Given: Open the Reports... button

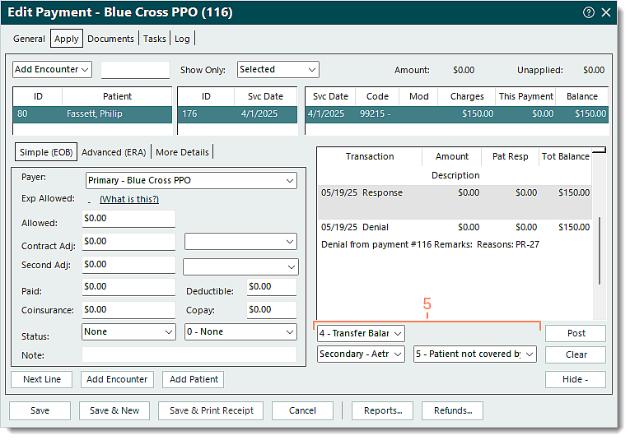Looking at the screenshot, I should pos(382,410).
